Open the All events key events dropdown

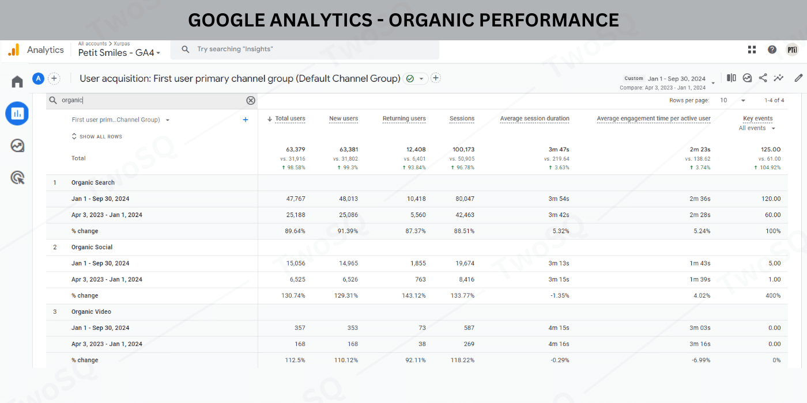point(757,128)
